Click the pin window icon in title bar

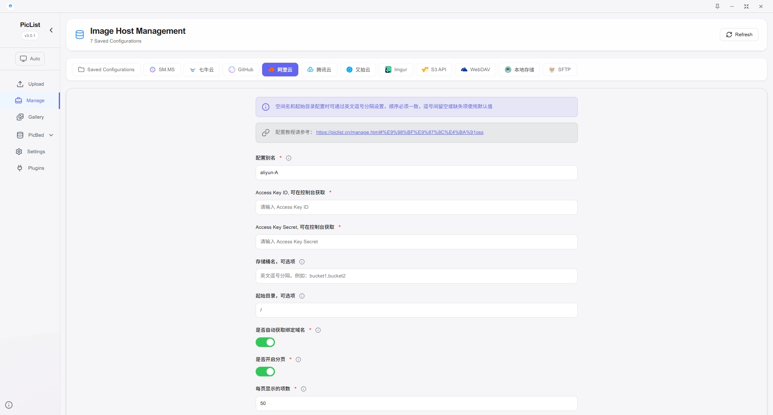click(x=717, y=6)
